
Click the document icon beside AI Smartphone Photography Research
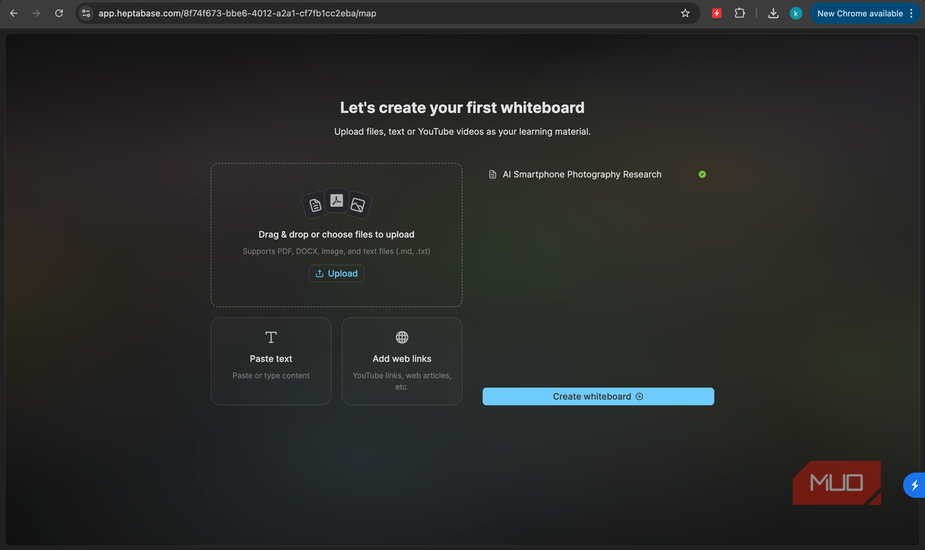[493, 175]
